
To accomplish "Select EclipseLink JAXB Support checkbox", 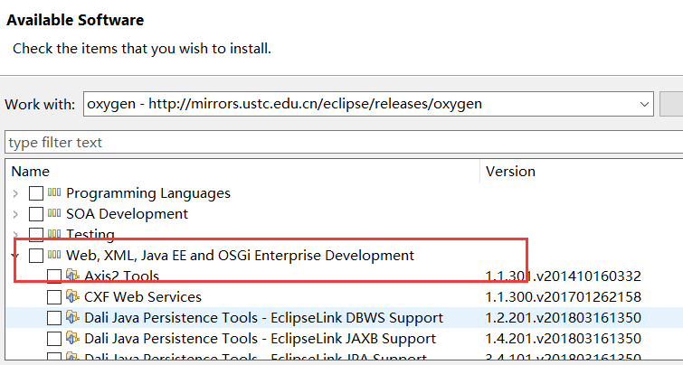I will point(54,339).
